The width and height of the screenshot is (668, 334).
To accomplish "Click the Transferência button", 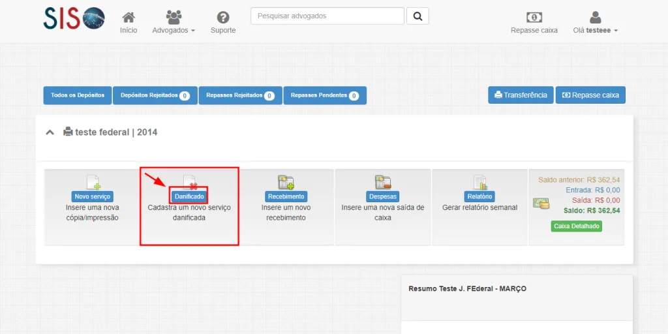I will click(521, 95).
